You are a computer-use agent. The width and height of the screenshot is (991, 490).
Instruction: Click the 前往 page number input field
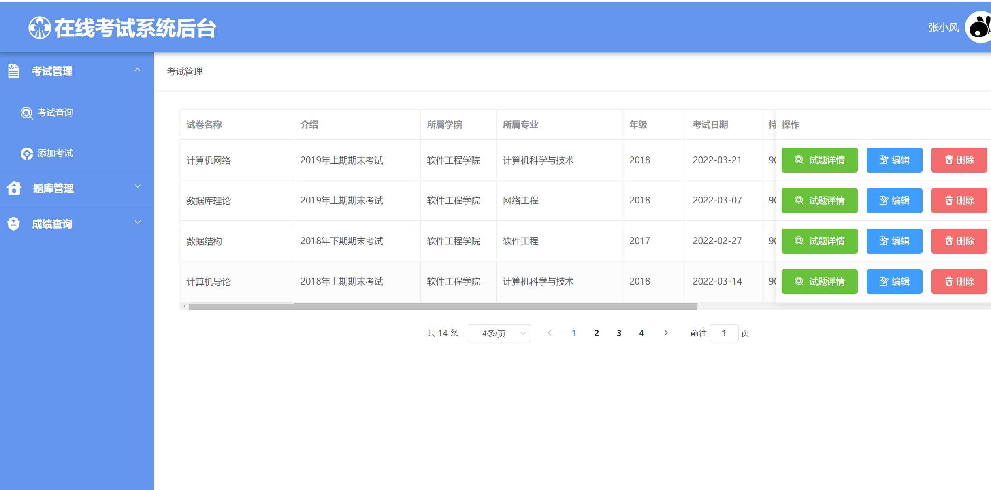pos(724,333)
